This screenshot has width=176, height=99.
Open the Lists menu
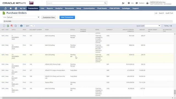point(42,8)
